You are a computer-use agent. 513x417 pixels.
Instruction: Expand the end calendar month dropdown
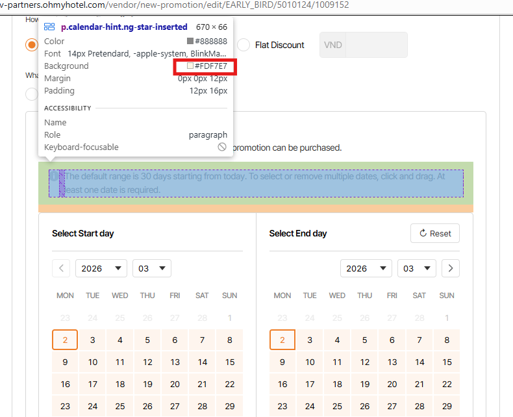point(416,268)
